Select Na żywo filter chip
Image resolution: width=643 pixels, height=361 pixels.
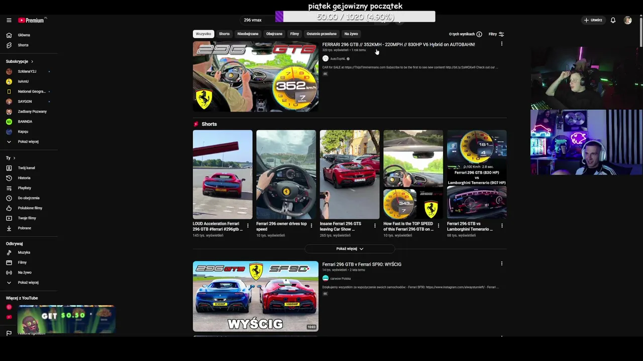point(351,34)
